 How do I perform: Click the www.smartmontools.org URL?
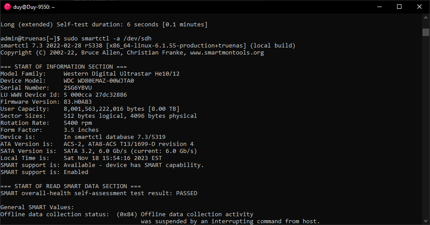(227, 53)
